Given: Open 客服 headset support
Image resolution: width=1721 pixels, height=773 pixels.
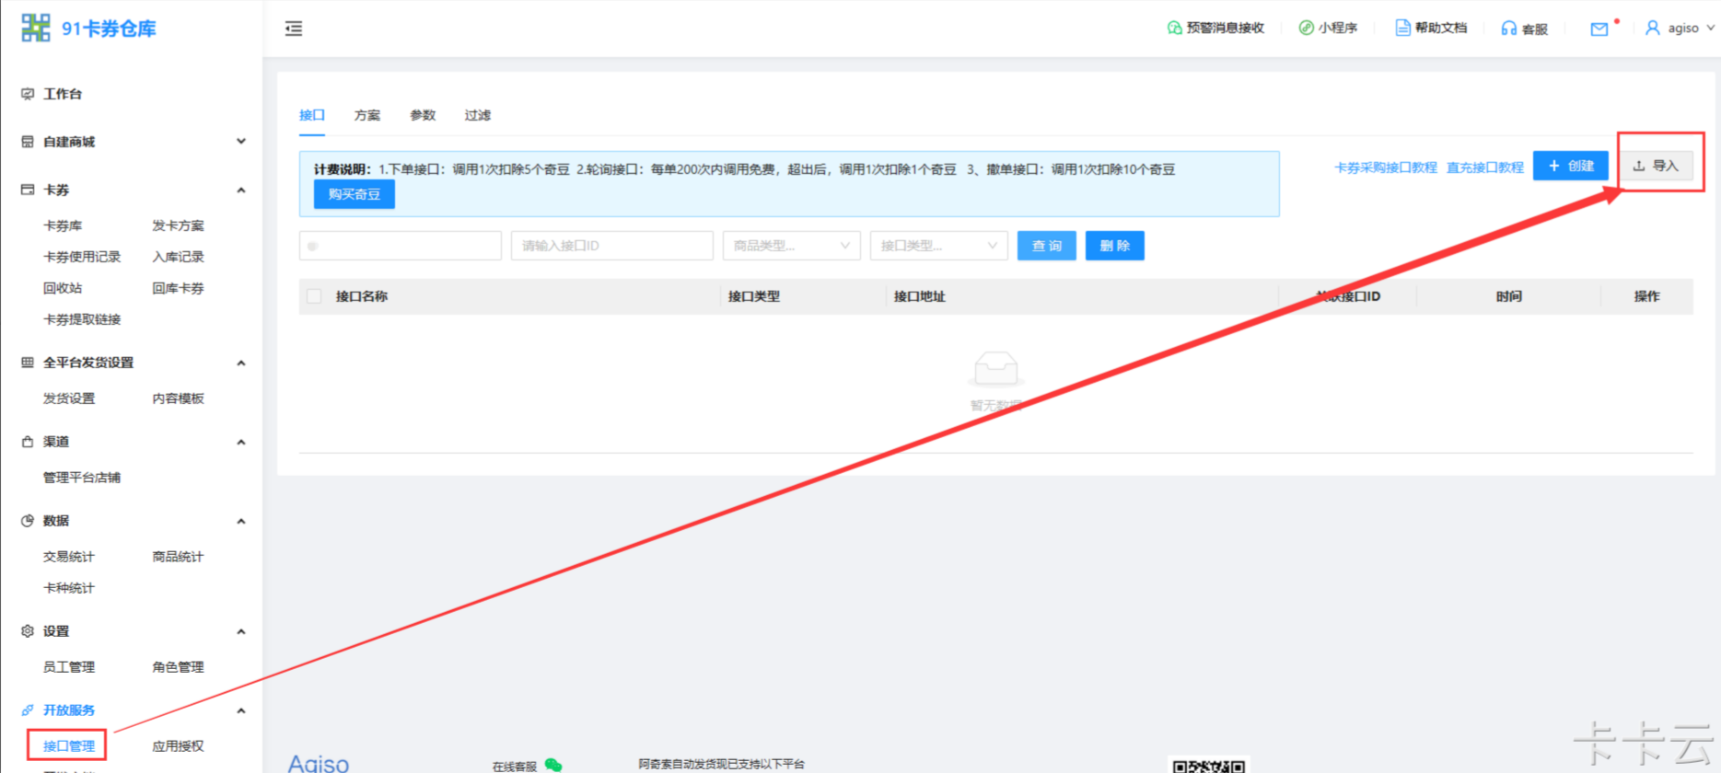Looking at the screenshot, I should point(1524,29).
